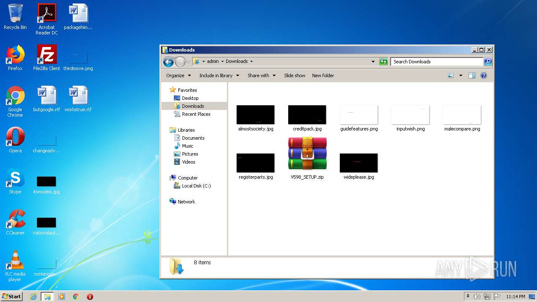Open the Start menu
The width and height of the screenshot is (537, 302).
coord(11,297)
